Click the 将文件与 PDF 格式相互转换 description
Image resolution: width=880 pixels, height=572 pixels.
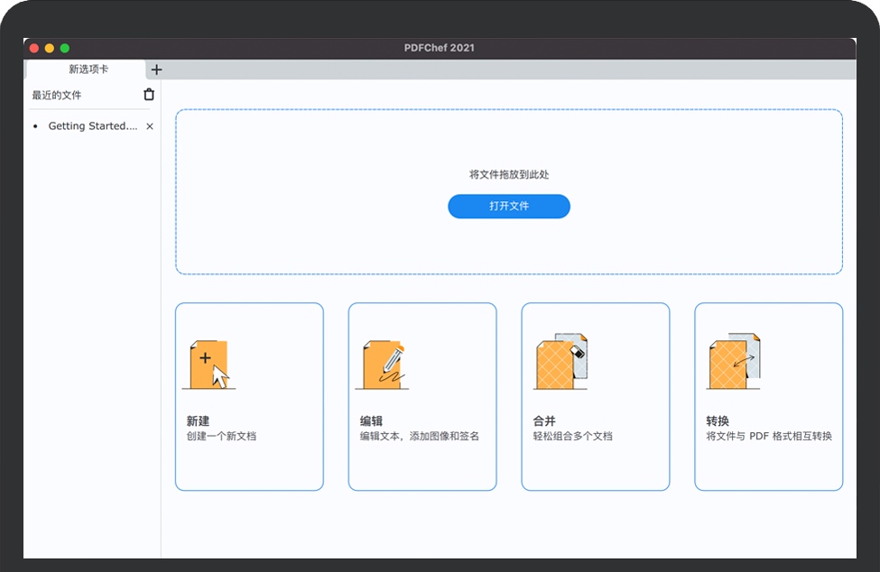[x=769, y=437]
